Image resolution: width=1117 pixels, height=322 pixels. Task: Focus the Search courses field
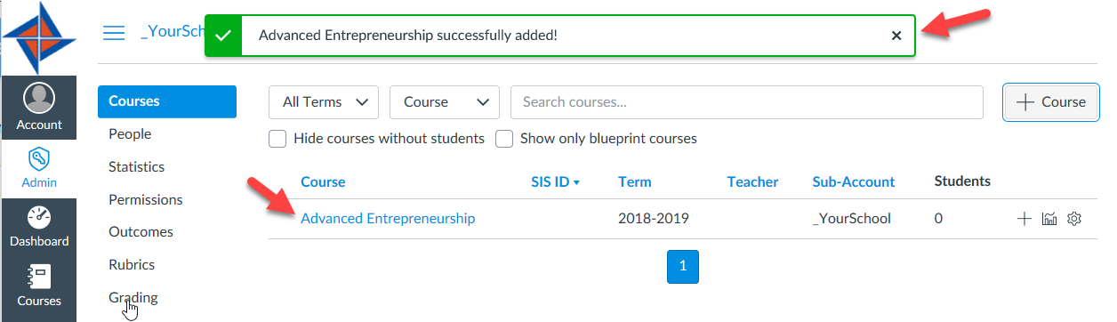[x=747, y=102]
